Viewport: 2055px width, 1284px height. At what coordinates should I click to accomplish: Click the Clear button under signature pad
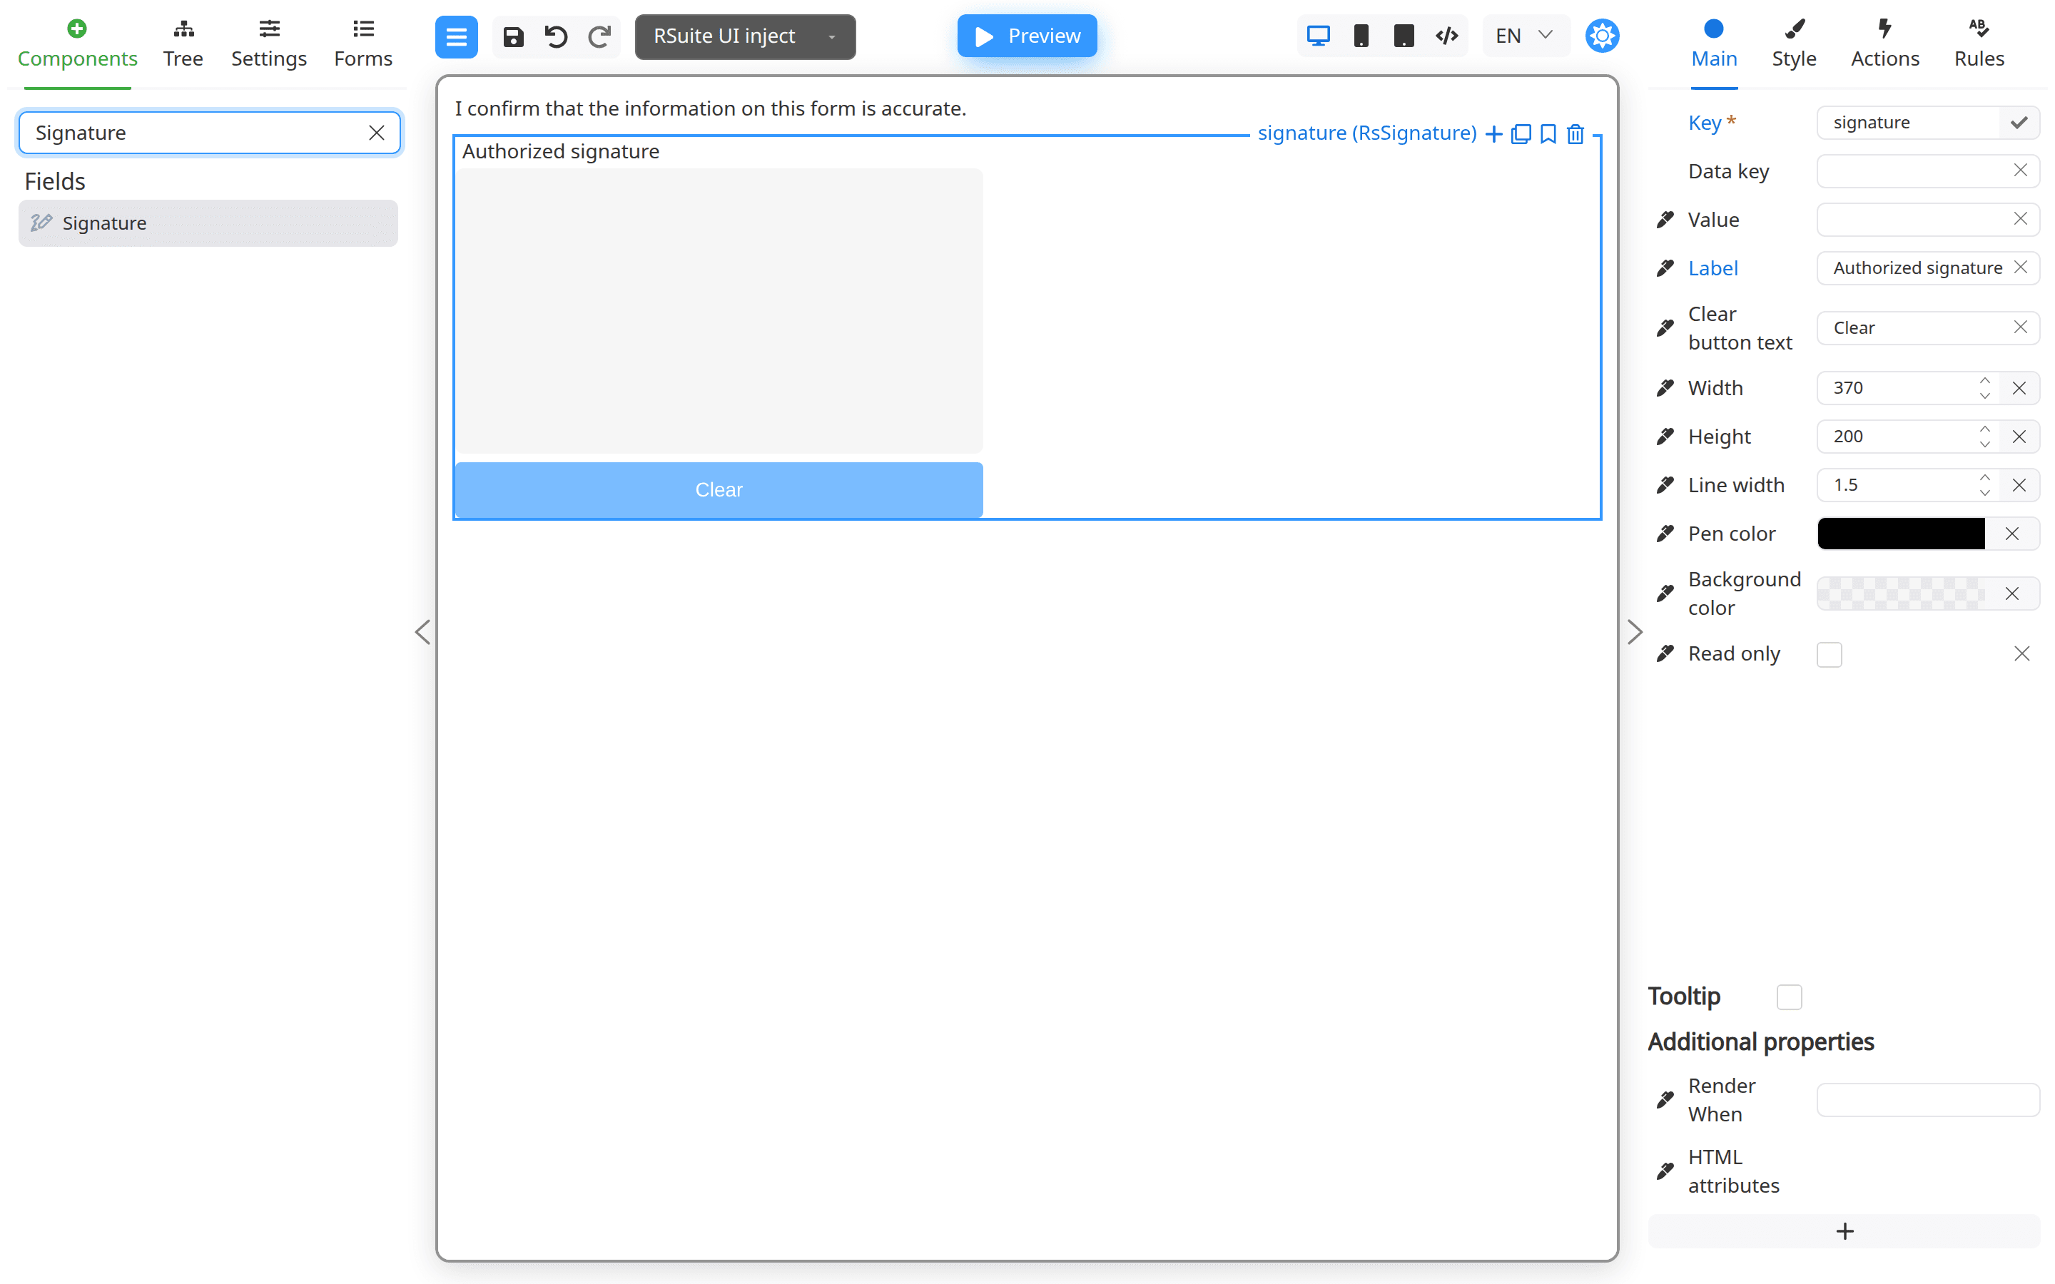719,489
